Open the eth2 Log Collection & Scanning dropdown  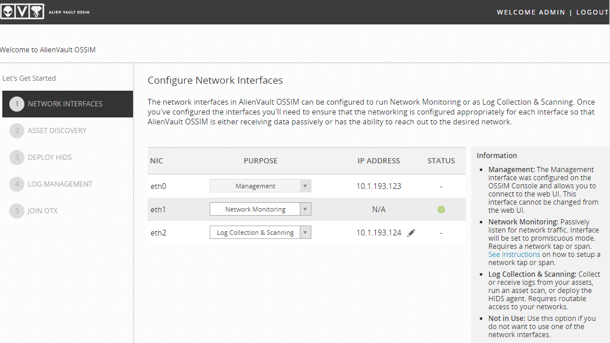tap(260, 233)
